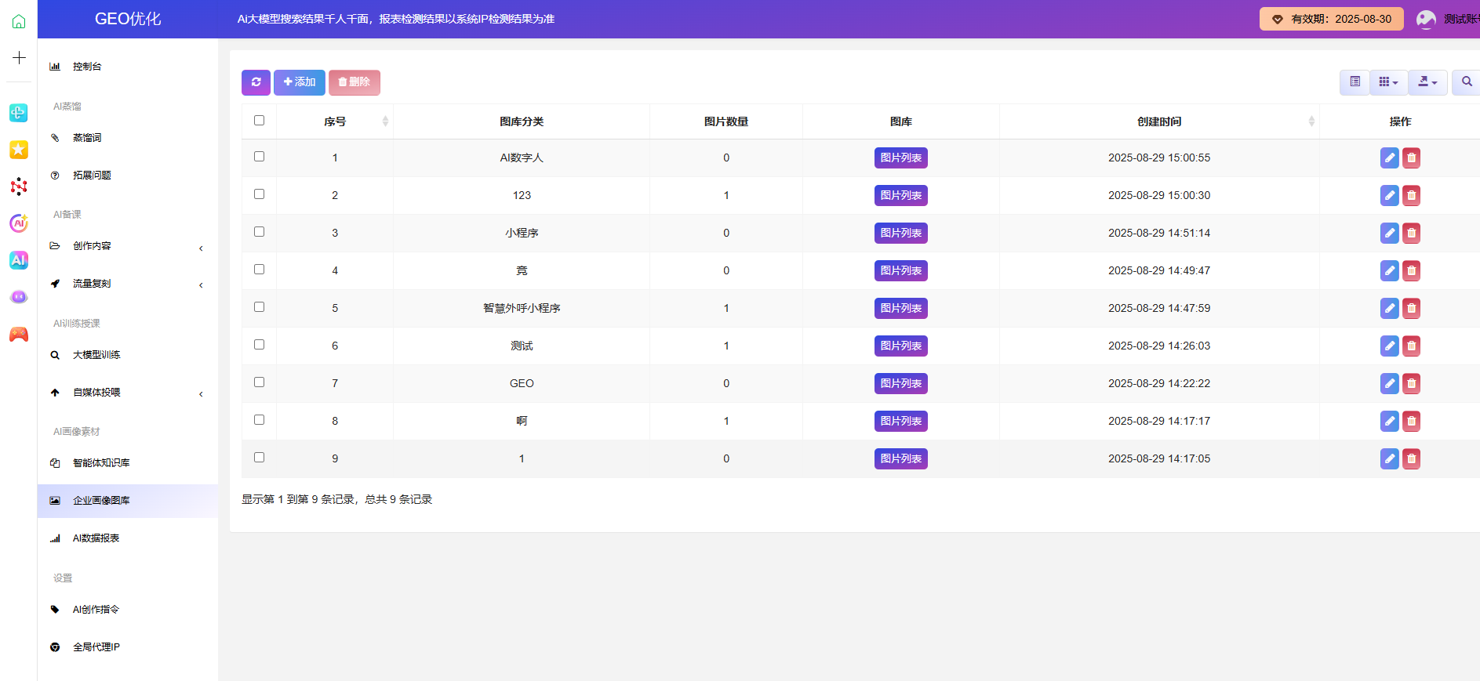Click the purple refresh icon button
The height and width of the screenshot is (681, 1480).
(256, 82)
